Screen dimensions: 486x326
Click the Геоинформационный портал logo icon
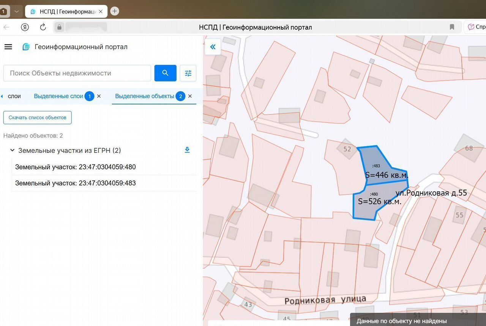[x=26, y=47]
